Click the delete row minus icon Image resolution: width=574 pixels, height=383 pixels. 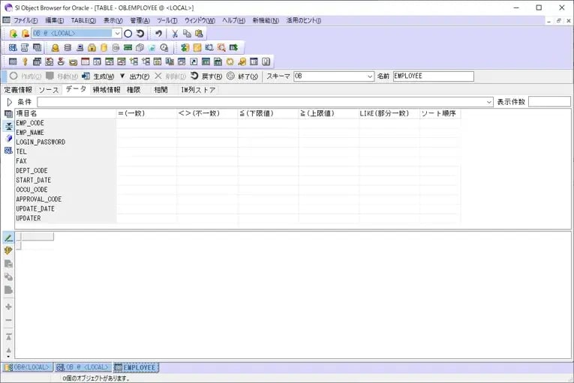click(9, 320)
